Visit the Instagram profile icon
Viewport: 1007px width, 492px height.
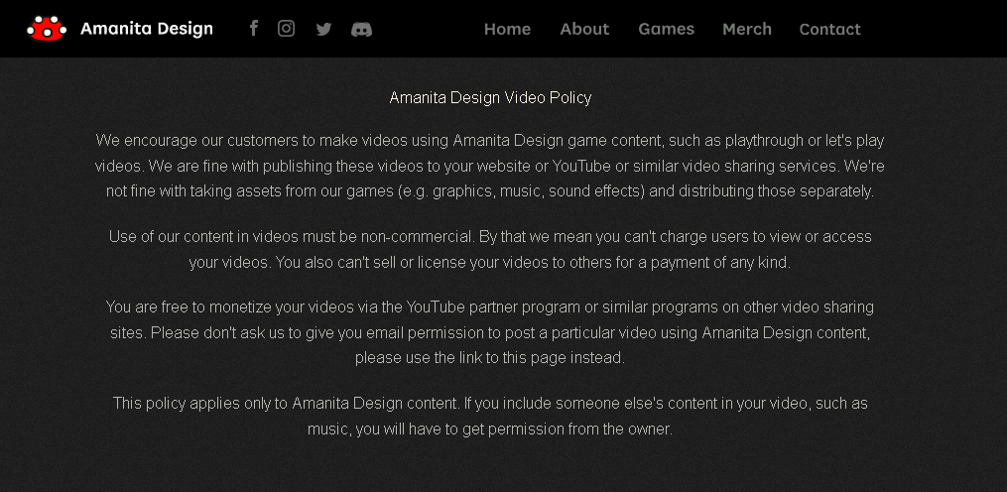pyautogui.click(x=287, y=29)
